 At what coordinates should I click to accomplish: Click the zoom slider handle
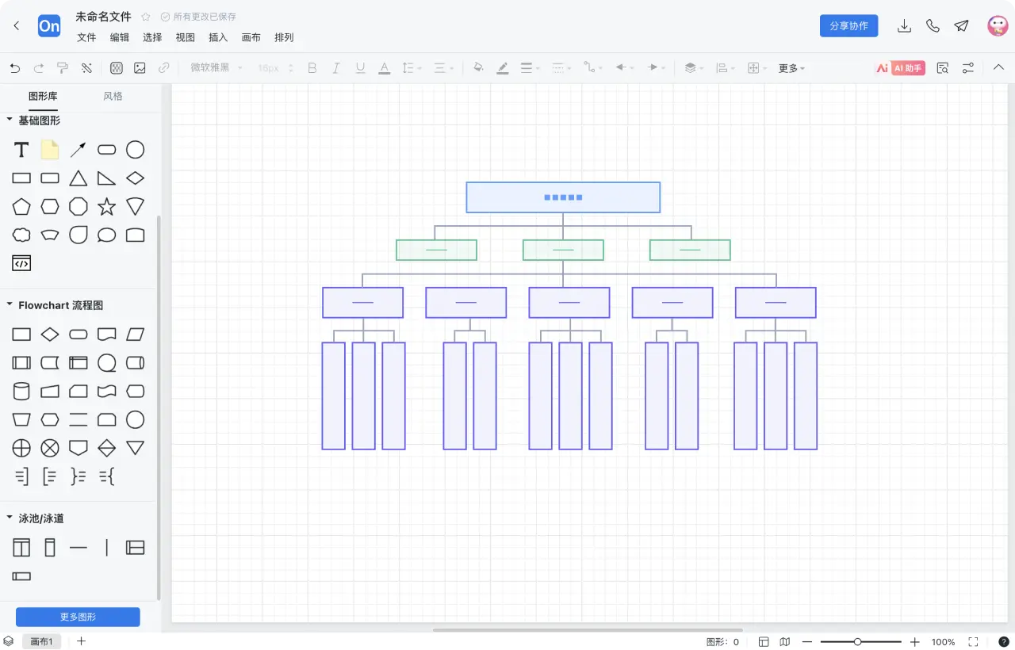[x=857, y=642]
